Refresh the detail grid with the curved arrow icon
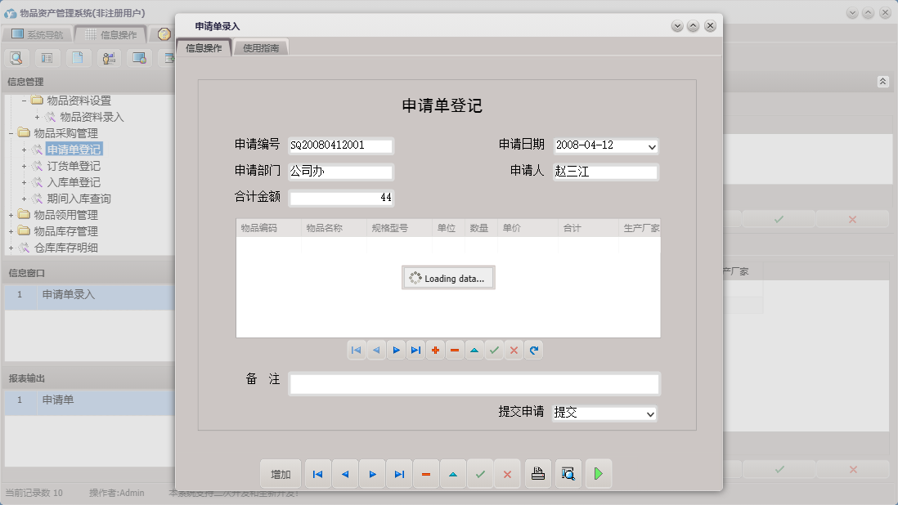The height and width of the screenshot is (505, 898). [533, 350]
